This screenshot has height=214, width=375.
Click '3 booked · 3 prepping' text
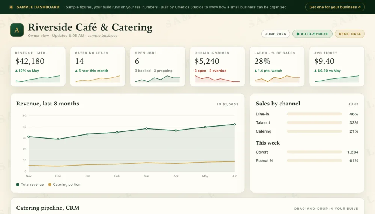pyautogui.click(x=153, y=71)
